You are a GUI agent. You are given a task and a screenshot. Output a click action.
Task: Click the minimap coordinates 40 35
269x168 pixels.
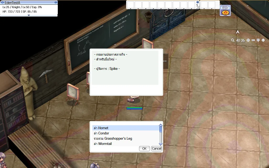240,40
